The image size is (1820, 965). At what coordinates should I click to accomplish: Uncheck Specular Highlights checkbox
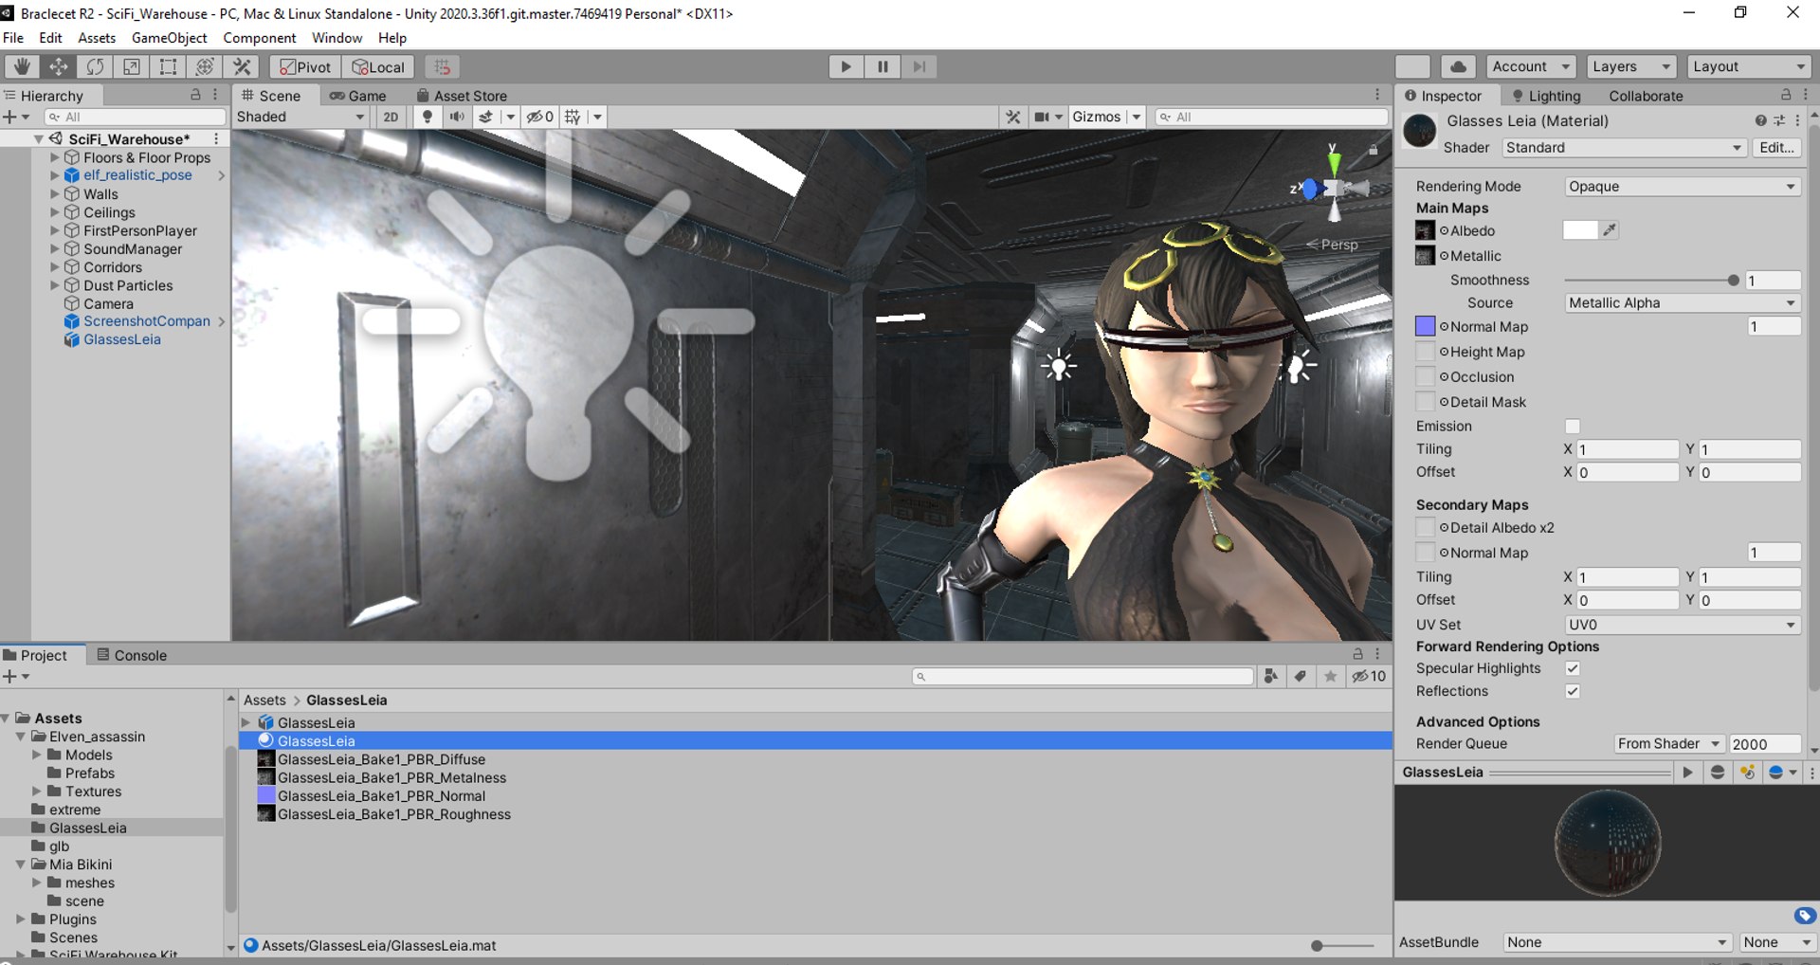click(x=1573, y=668)
